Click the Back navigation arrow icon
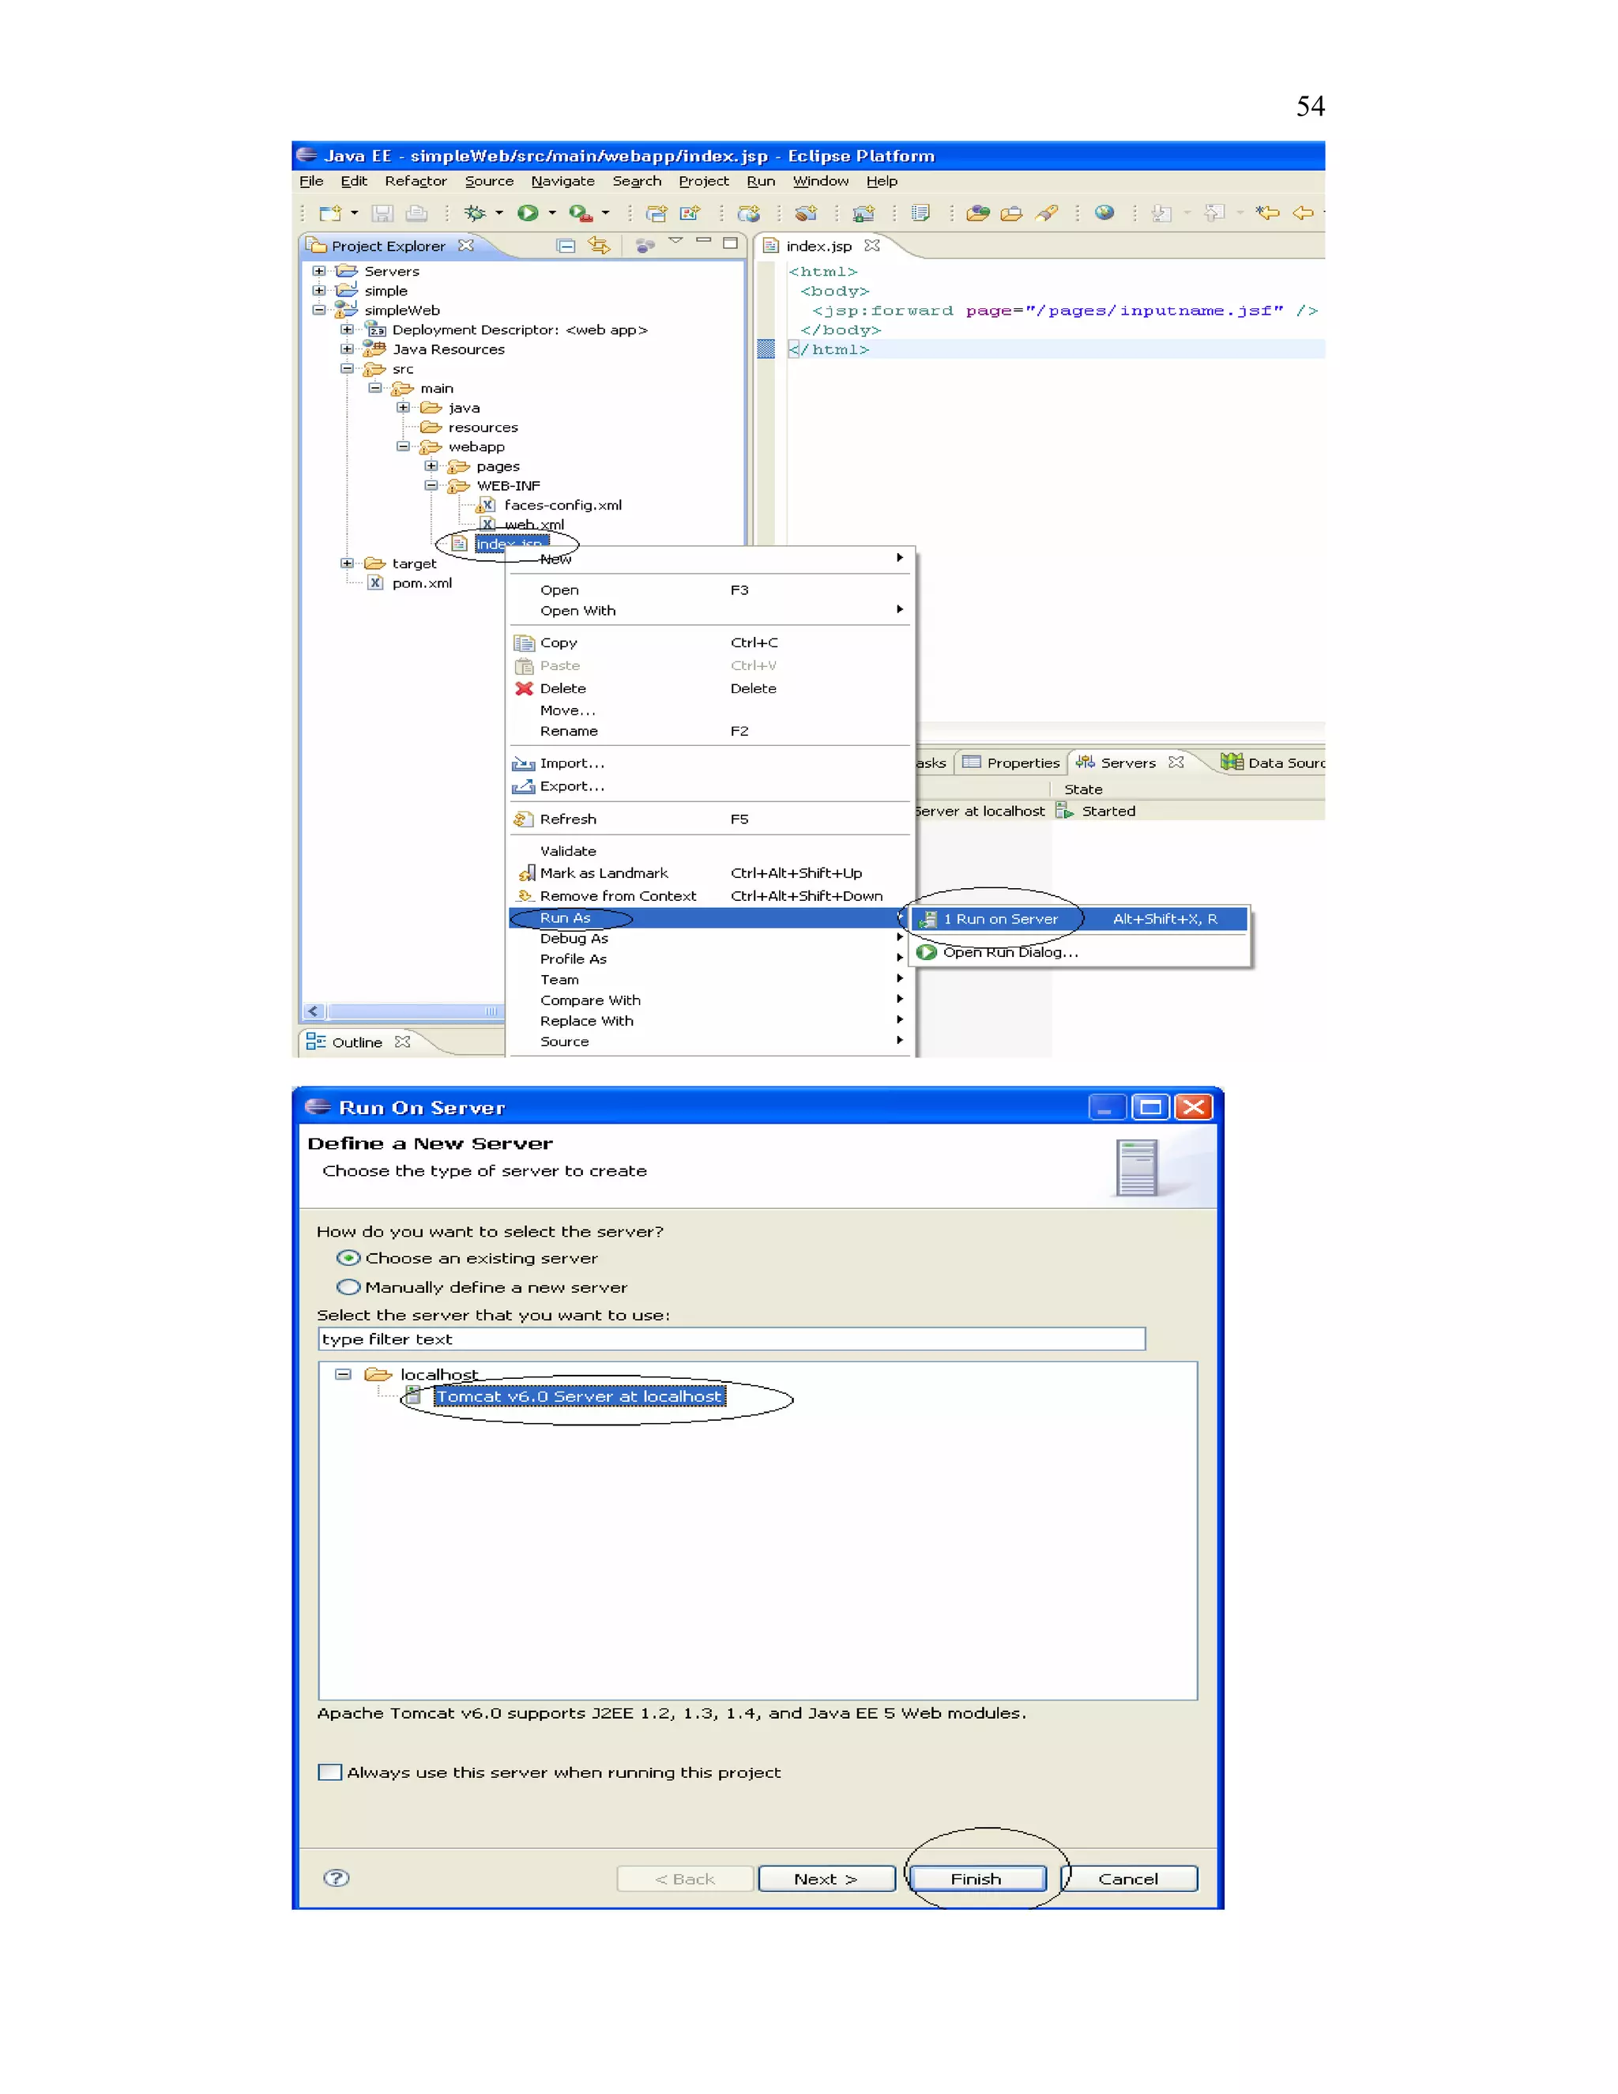 coord(1303,213)
